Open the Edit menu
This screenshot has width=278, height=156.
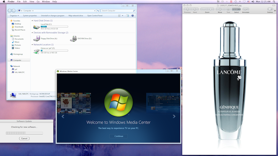25,1
